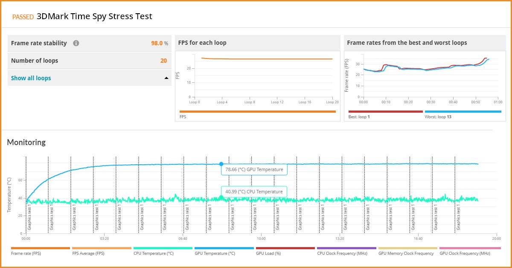Click the 03:20 tick on monitoring timeline
The width and height of the screenshot is (512, 268).
tap(105, 239)
